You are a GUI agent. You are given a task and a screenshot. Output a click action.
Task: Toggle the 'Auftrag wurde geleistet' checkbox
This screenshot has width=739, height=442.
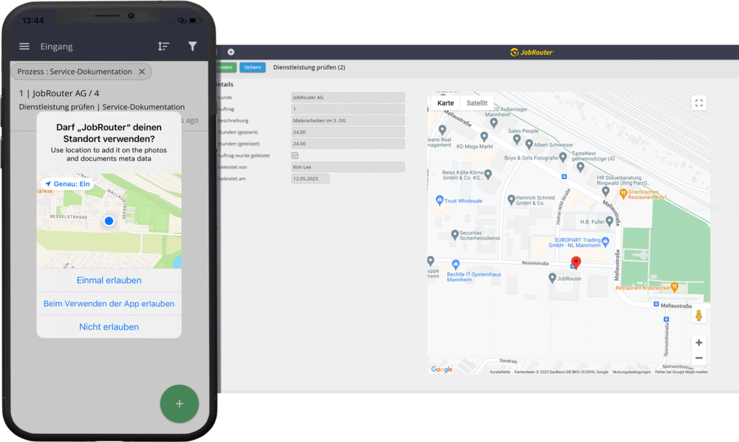click(295, 155)
